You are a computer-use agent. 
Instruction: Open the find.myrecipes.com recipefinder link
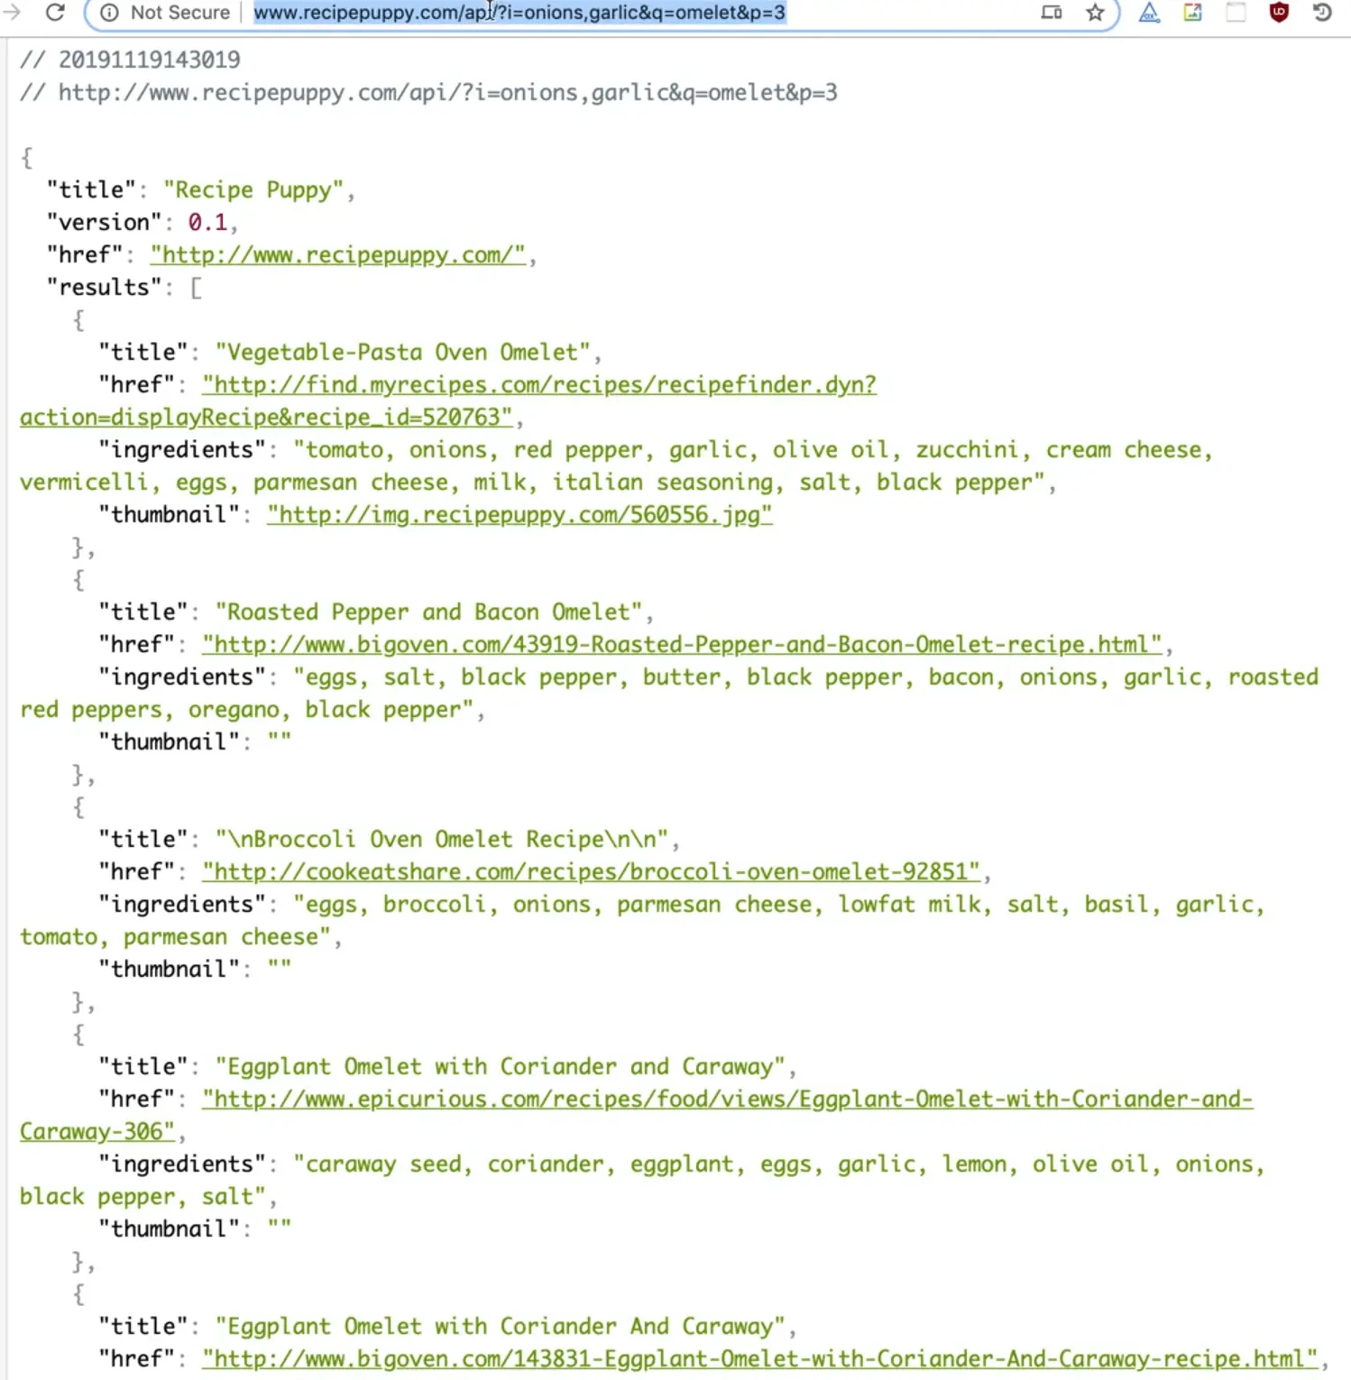(538, 385)
